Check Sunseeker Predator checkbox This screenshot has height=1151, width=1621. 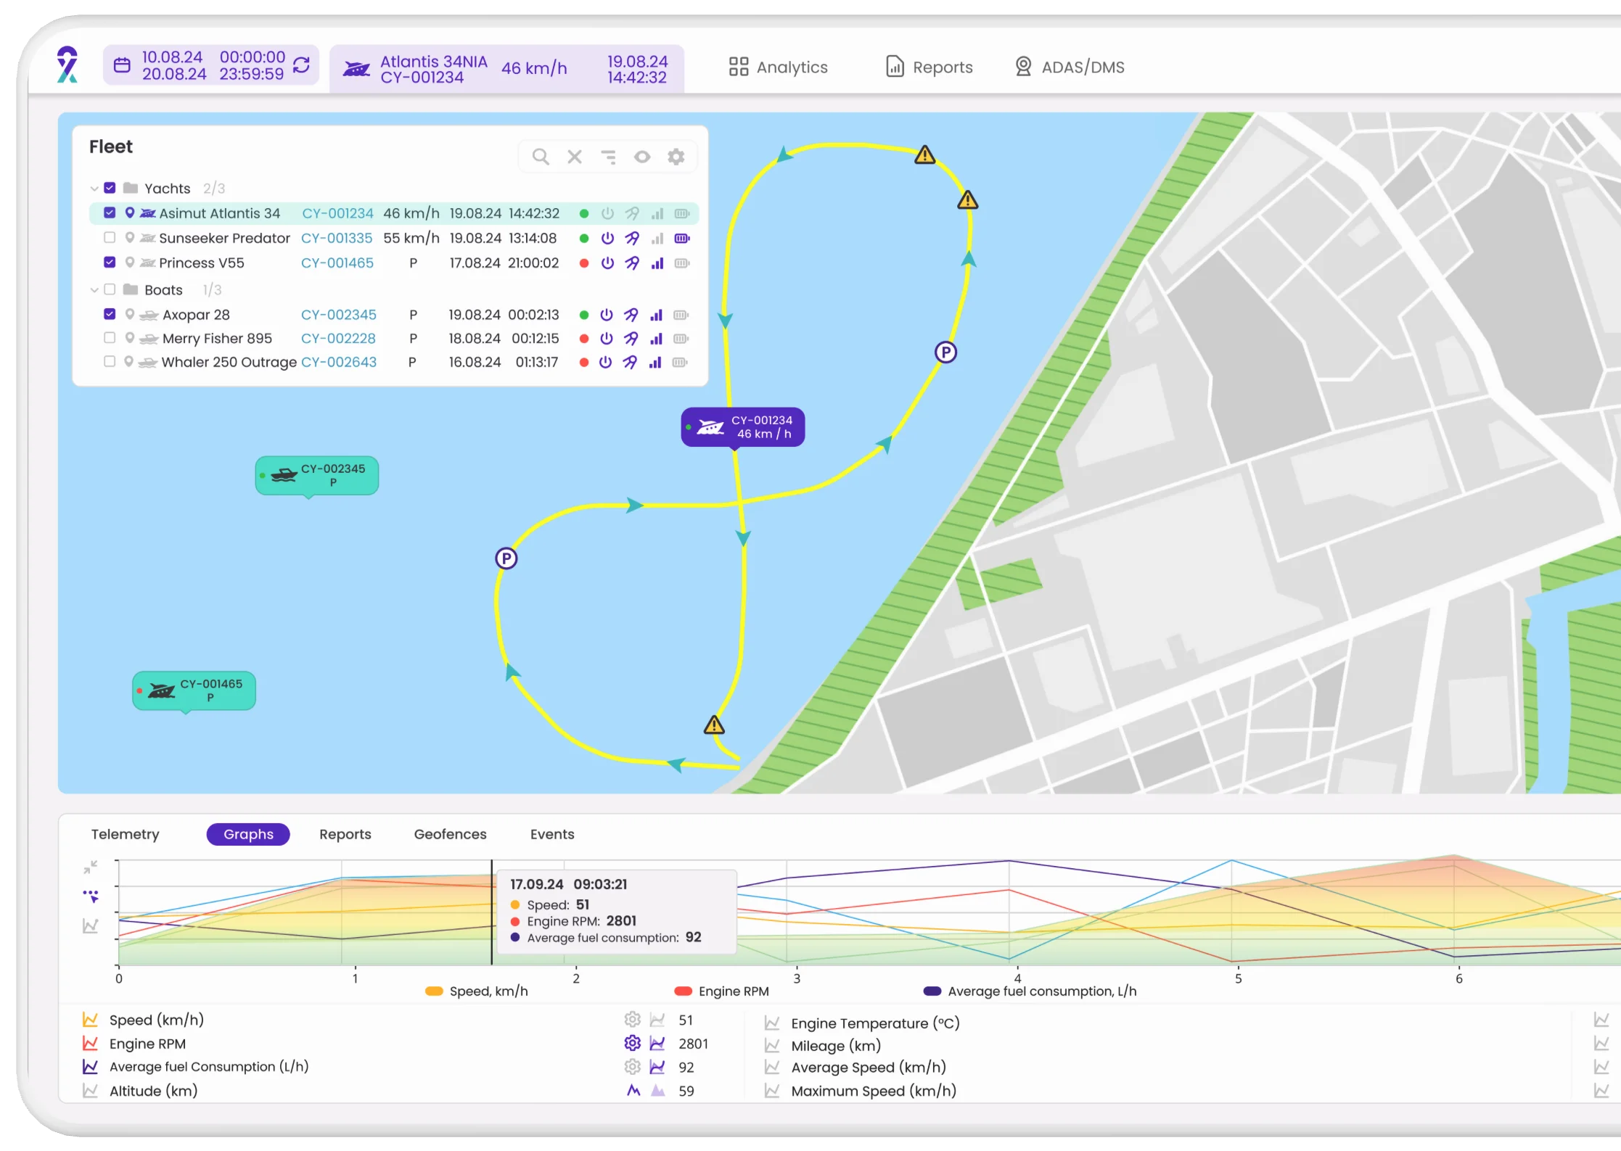point(110,237)
